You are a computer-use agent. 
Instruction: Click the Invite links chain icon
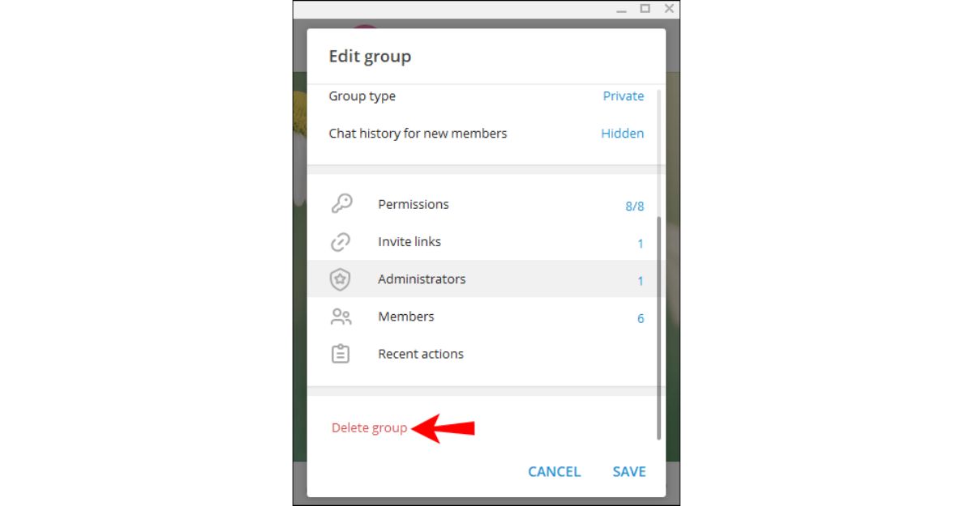point(341,241)
